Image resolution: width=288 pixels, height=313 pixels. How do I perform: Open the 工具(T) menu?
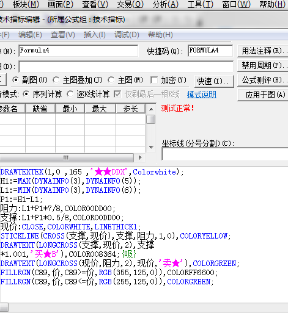tap(200, 4)
